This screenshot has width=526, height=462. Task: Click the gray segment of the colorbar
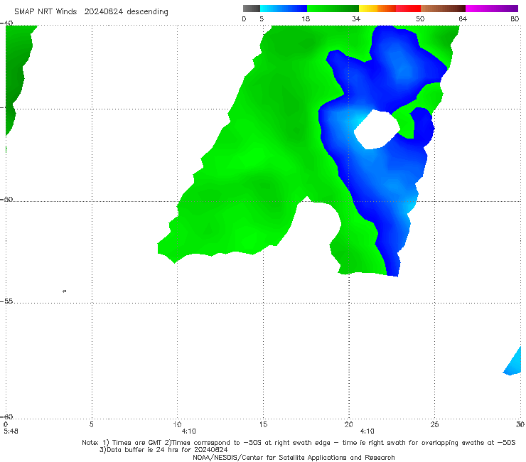pos(252,9)
